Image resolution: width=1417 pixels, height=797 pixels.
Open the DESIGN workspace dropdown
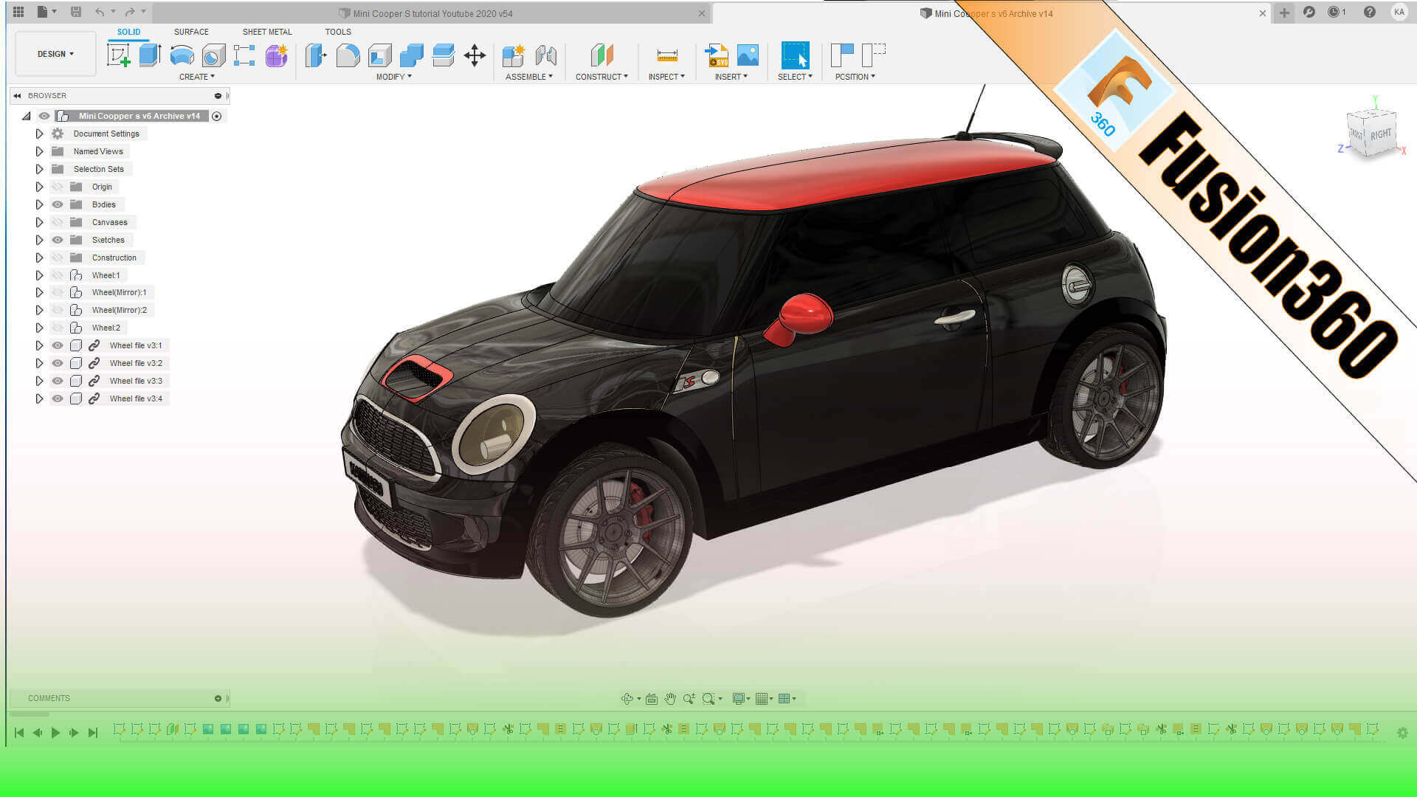point(55,54)
